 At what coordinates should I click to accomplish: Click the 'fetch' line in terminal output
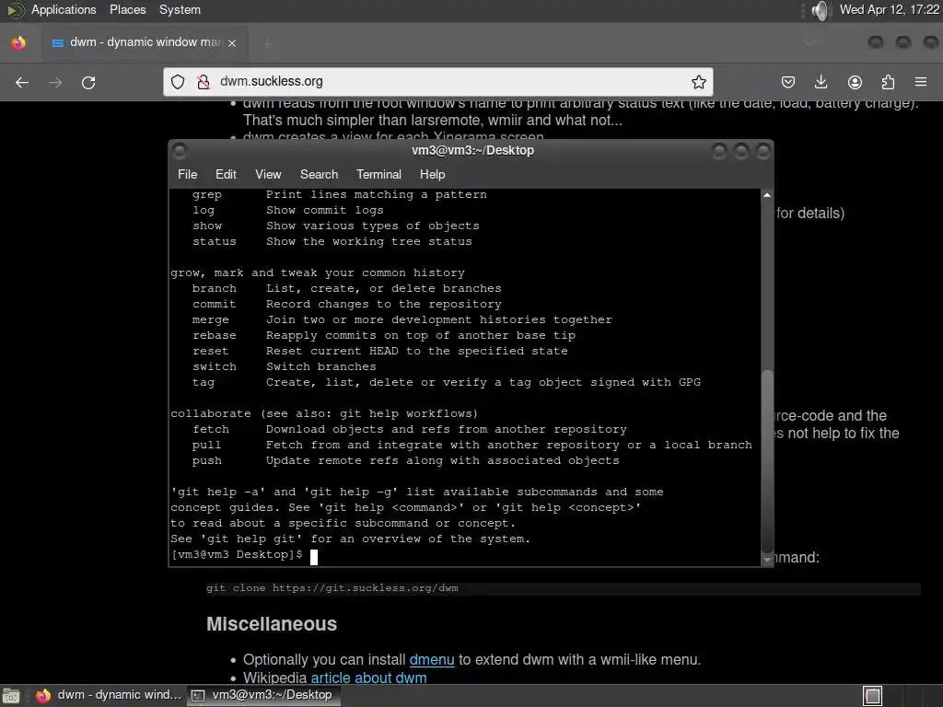[x=410, y=429]
